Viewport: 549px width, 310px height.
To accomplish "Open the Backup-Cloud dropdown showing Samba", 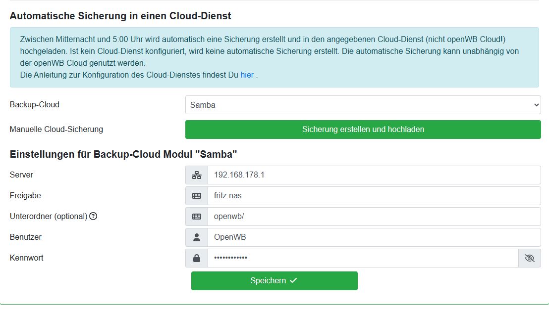I will (363, 105).
